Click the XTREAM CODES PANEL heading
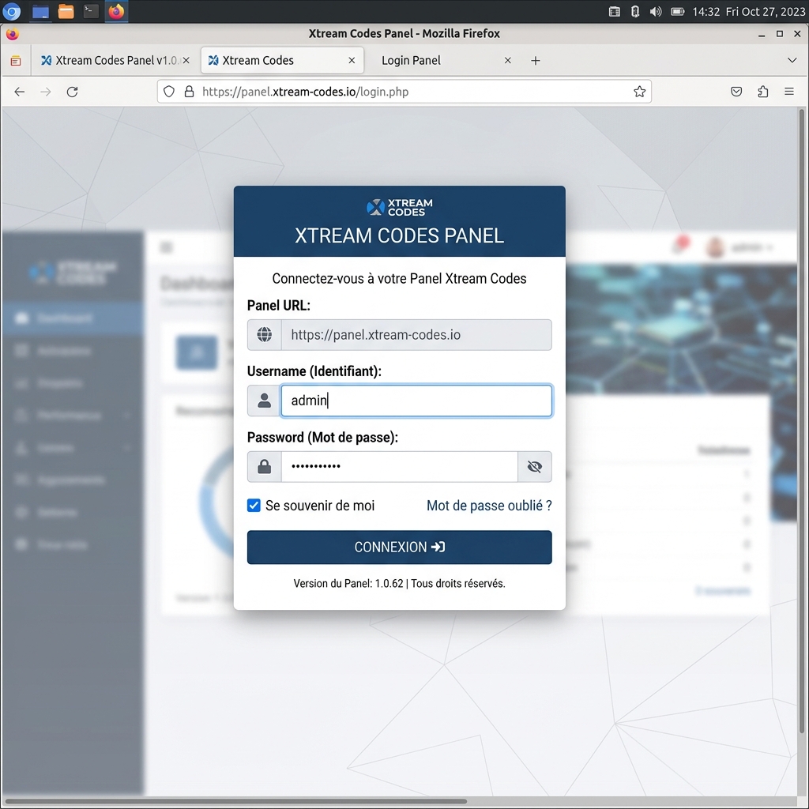The image size is (809, 809). click(399, 235)
